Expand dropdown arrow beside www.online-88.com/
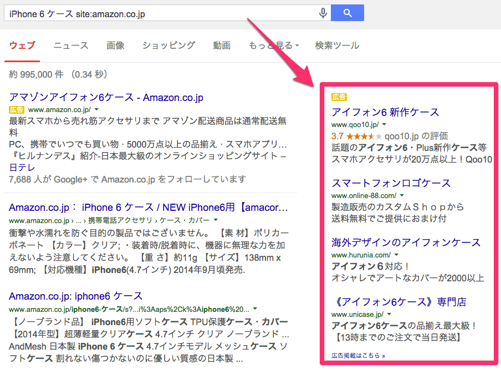Viewport: 501px width, 374px height. point(402,195)
